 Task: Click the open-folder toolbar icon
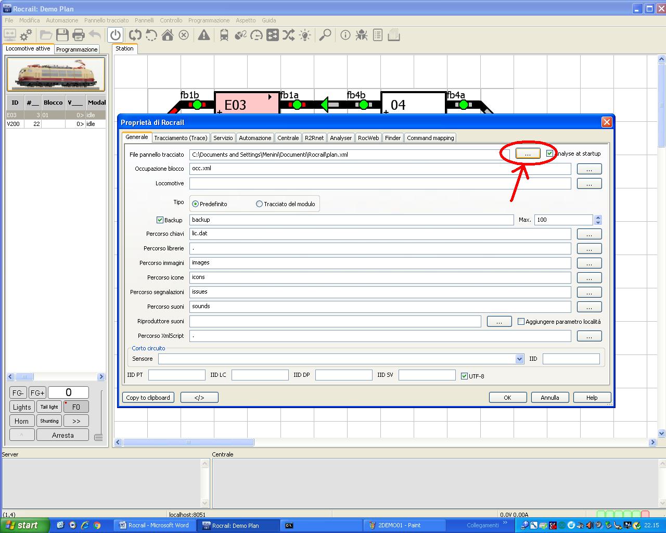coord(46,35)
